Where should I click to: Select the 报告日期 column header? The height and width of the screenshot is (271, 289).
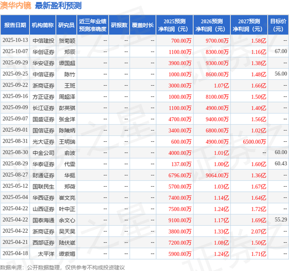pyautogui.click(x=15, y=25)
